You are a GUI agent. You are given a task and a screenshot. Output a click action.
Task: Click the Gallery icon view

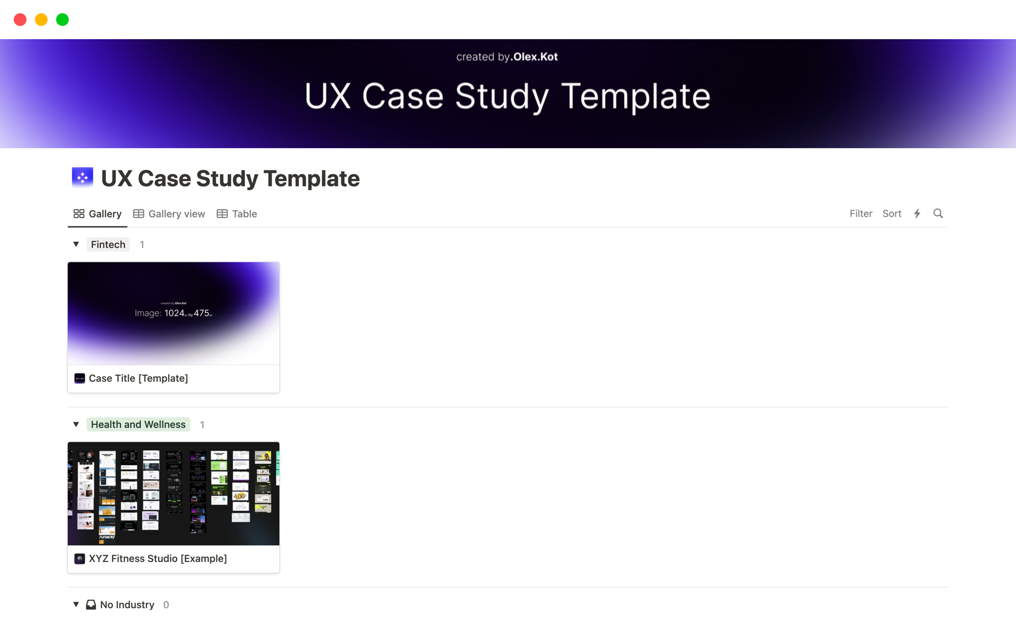point(78,214)
